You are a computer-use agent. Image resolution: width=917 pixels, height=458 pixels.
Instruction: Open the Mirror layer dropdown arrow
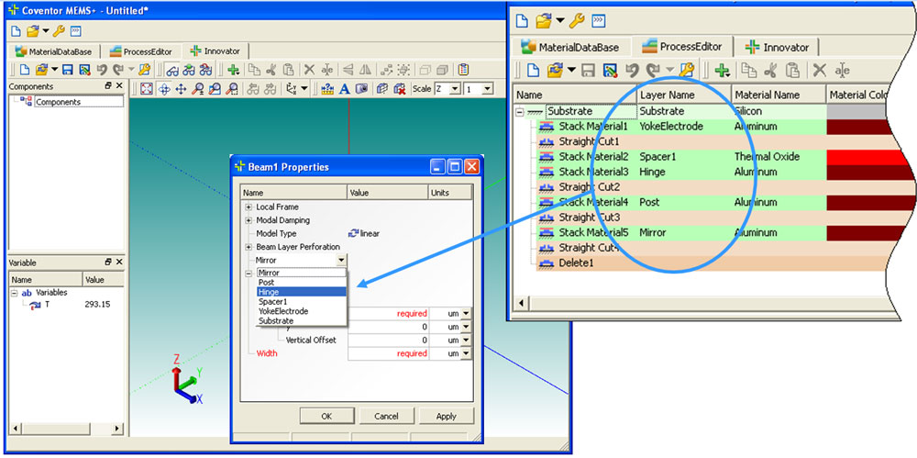pos(341,260)
